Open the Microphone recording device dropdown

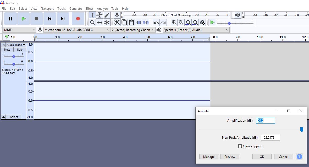point(77,30)
